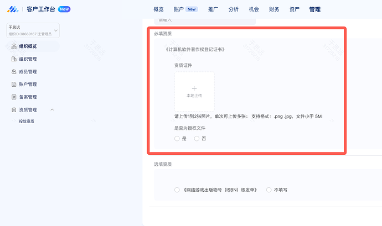Click the 本地上传 upload box

[194, 92]
